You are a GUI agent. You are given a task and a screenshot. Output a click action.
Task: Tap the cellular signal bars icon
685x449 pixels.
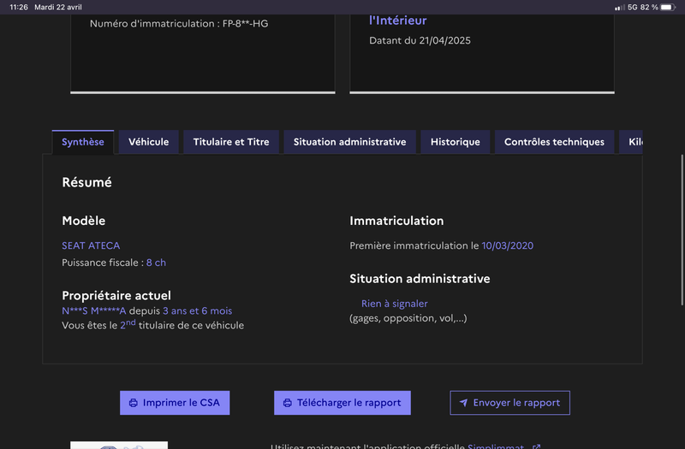(619, 8)
